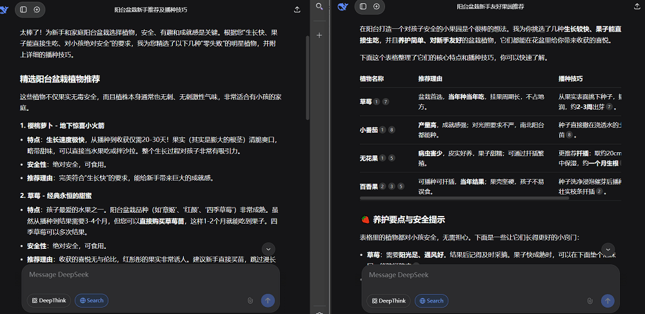645x314 pixels.
Task: Start new chat in right window
Action: coord(377,6)
